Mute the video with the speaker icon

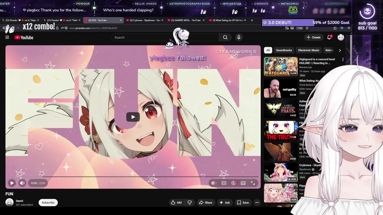click(22, 183)
